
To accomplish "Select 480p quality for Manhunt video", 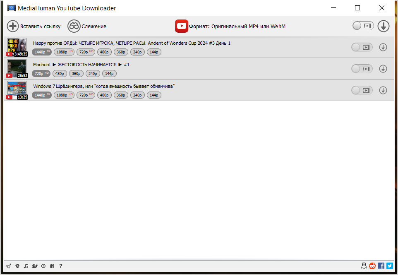I will click(x=60, y=73).
